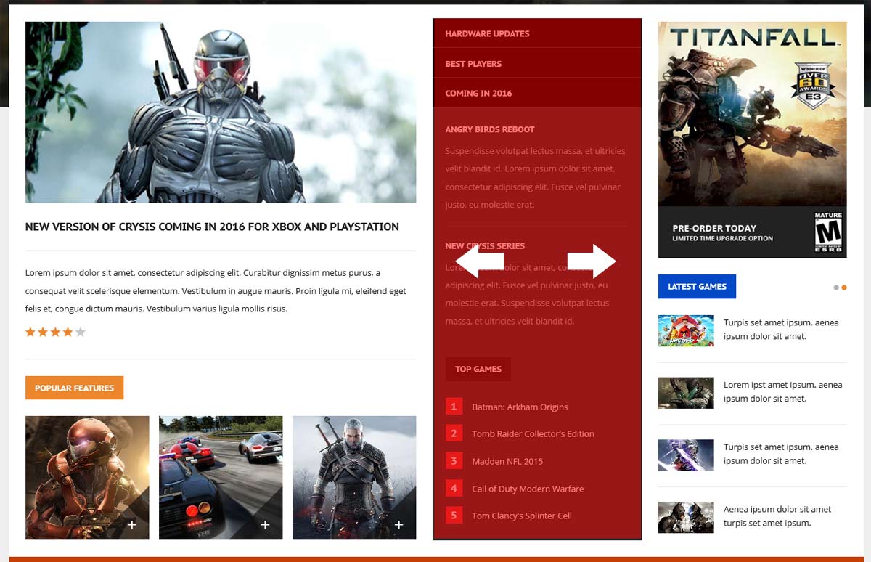
Task: Select the gray carousel dot beside Latest Games
Action: coord(836,288)
